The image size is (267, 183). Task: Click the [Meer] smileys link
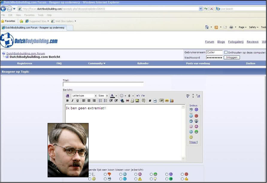point(193,142)
